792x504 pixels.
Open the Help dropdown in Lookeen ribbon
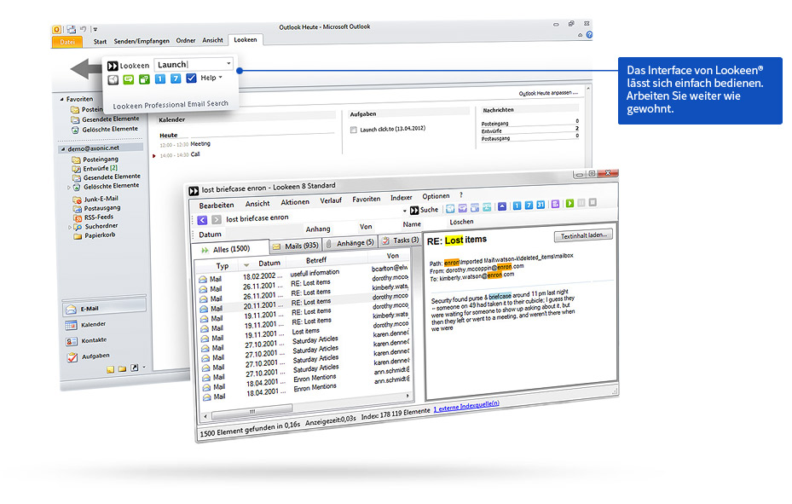click(x=211, y=78)
